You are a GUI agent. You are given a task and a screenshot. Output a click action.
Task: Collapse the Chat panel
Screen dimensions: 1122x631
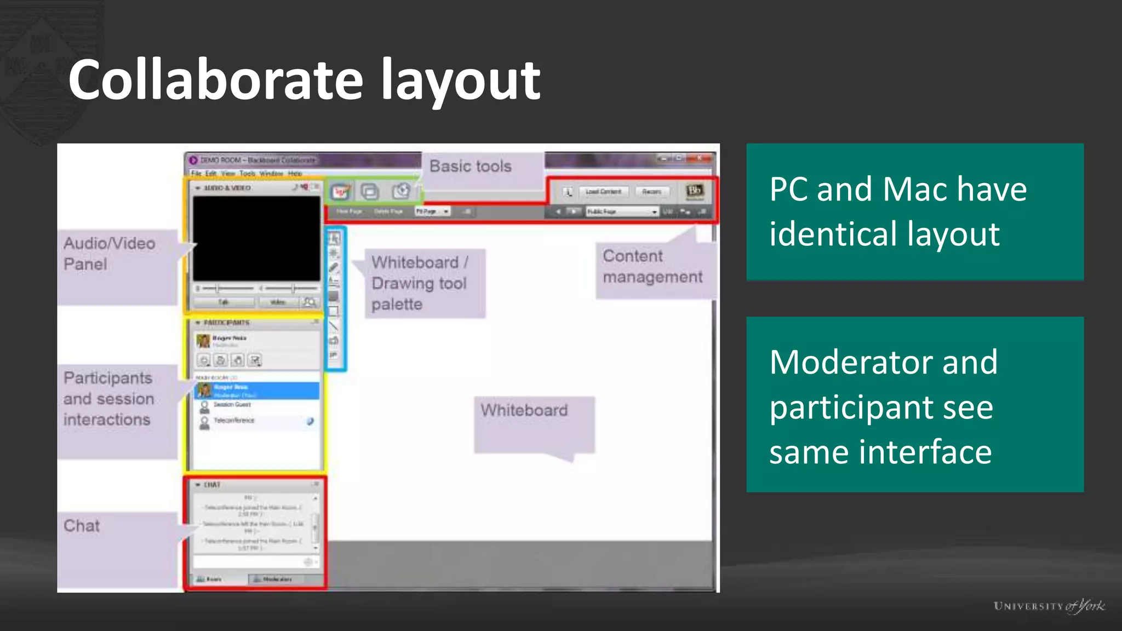pos(198,485)
